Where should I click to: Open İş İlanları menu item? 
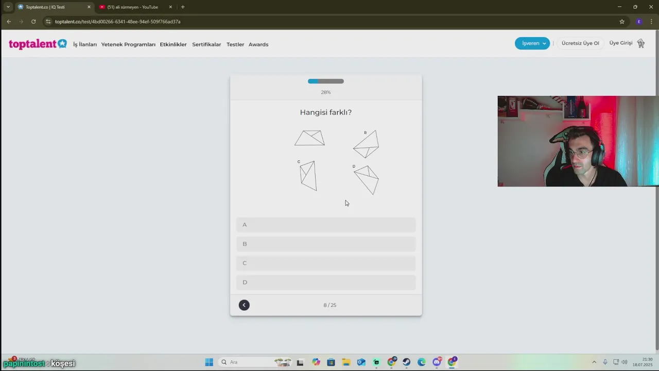(85, 44)
